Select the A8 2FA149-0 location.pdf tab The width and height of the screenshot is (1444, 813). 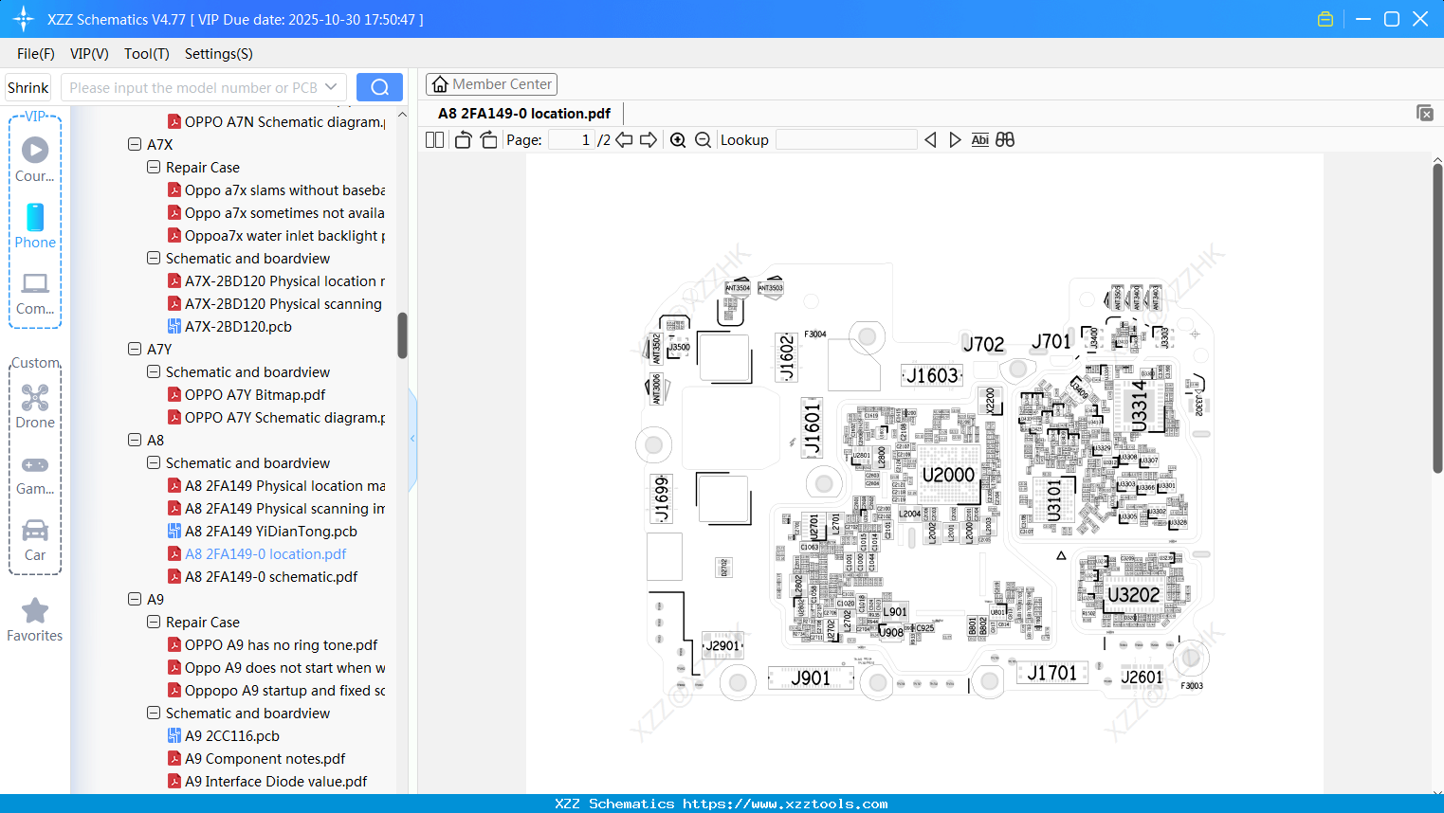point(524,114)
